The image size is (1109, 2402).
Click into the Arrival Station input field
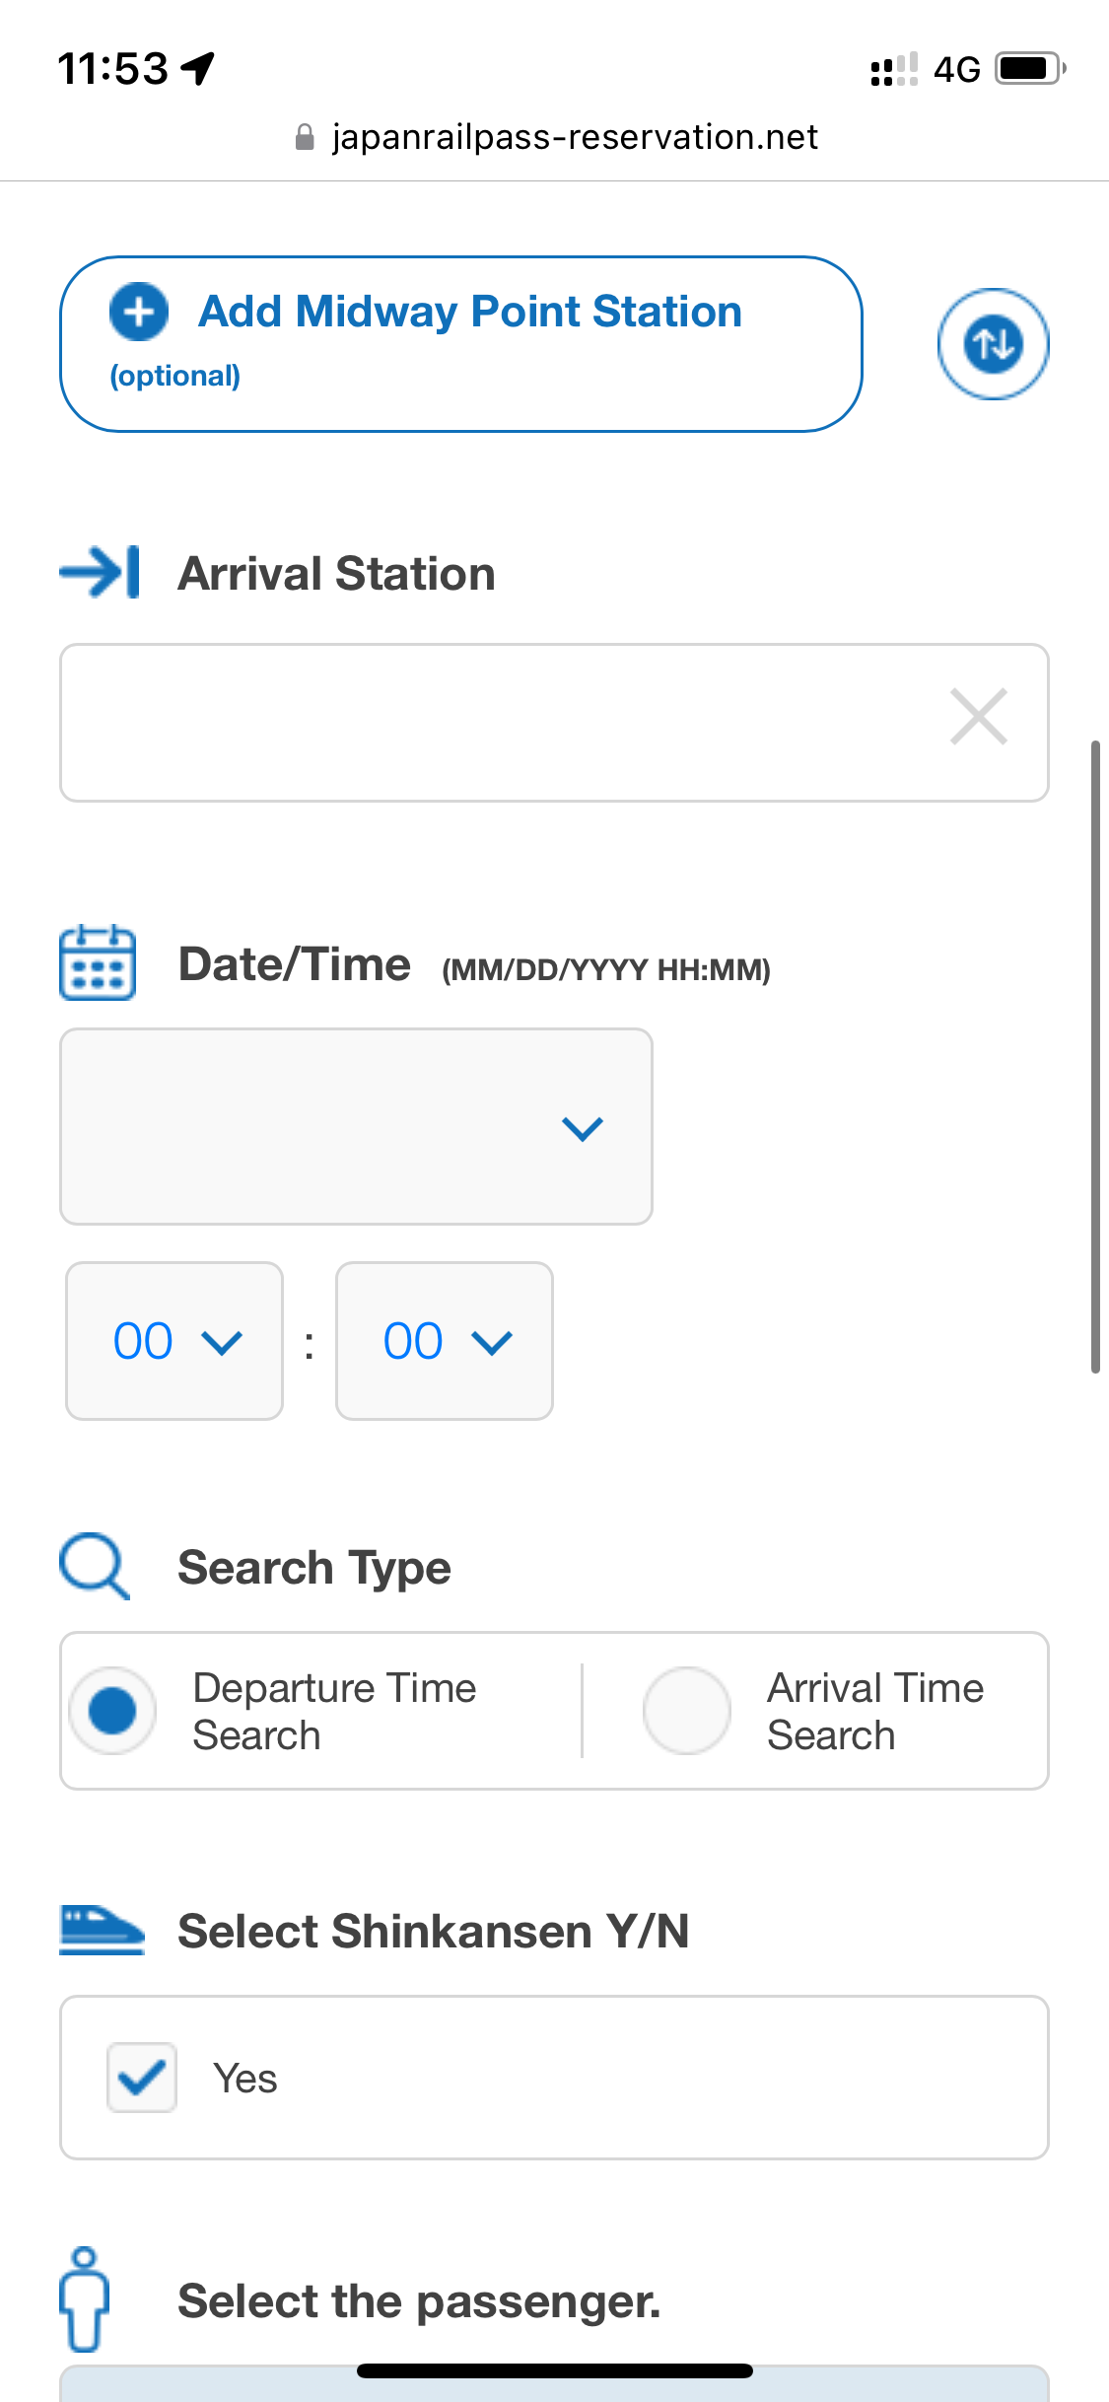(x=554, y=723)
